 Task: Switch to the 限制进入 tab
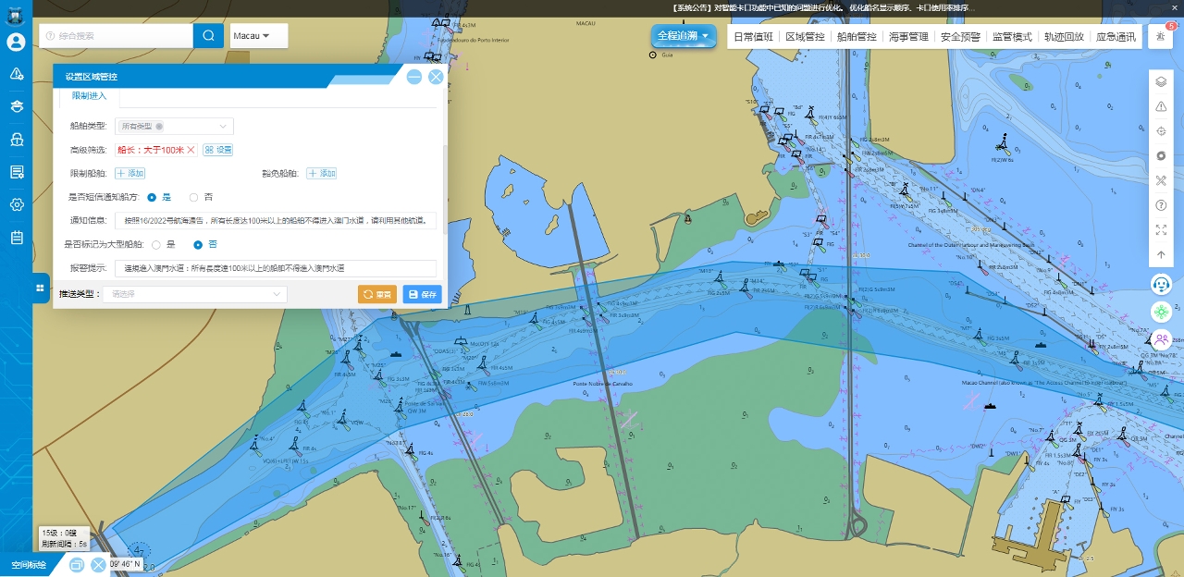coord(90,96)
